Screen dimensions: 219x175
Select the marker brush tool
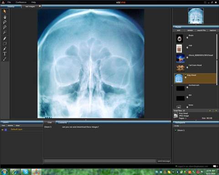point(5,49)
